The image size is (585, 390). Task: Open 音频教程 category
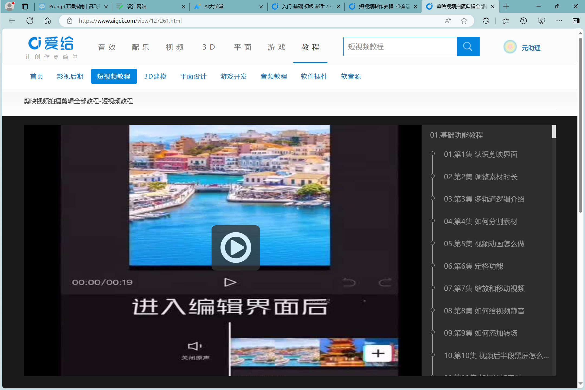tap(274, 76)
